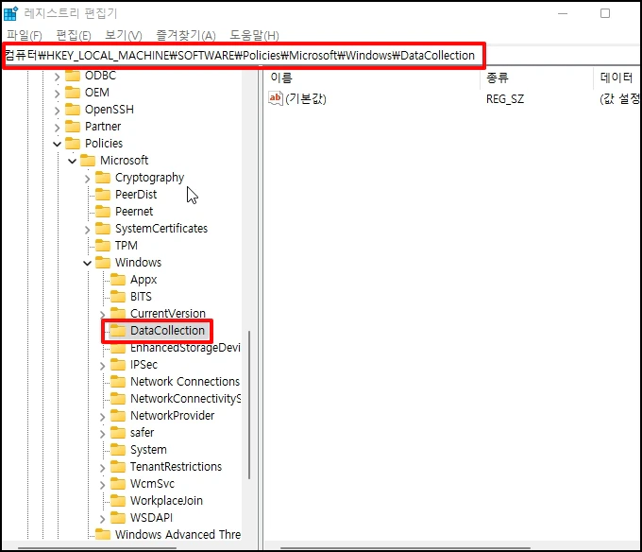Click the Cryptography folder icon

tap(103, 178)
